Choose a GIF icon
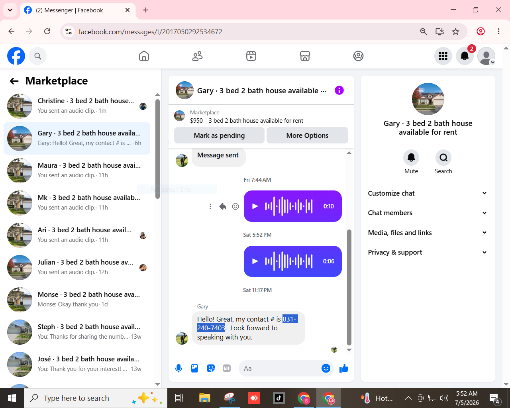Viewport: 510px width, 408px height. [x=227, y=369]
